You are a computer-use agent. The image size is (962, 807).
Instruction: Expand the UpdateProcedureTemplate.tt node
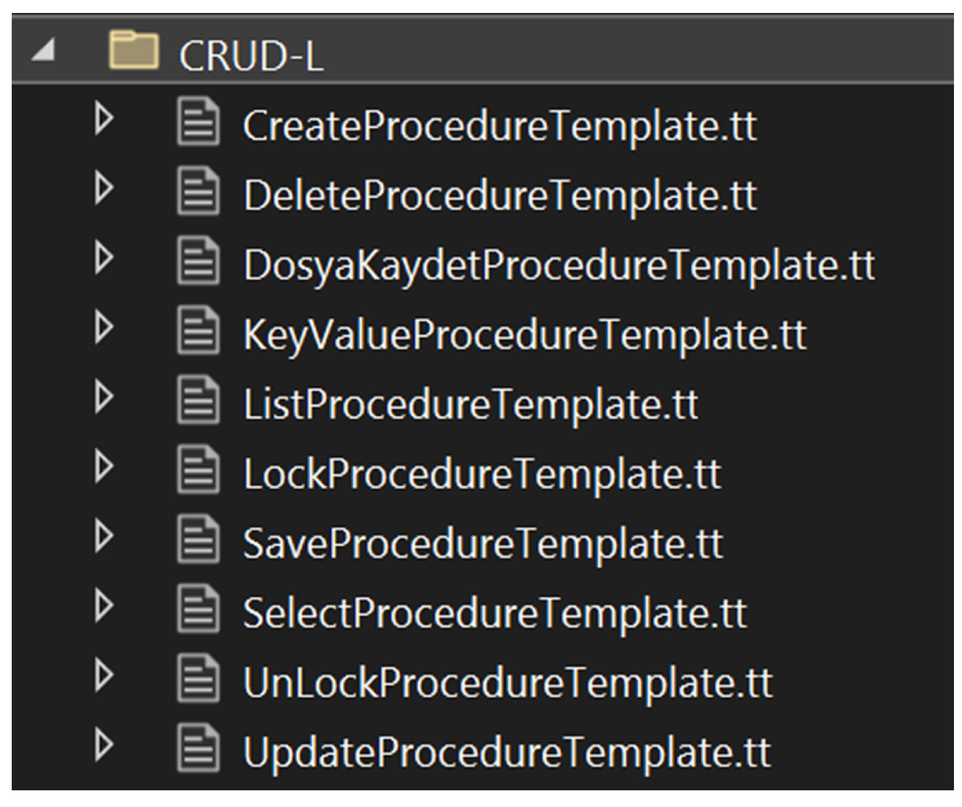(104, 746)
